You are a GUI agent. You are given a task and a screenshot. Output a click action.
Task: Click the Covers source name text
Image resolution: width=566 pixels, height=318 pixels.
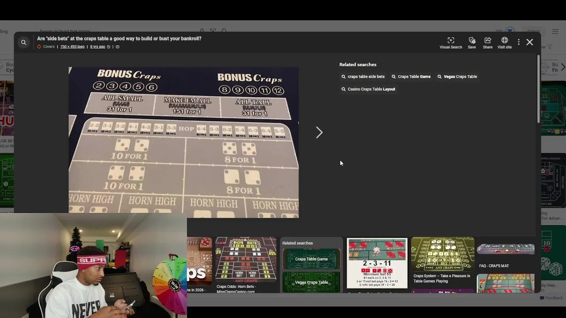(x=49, y=47)
